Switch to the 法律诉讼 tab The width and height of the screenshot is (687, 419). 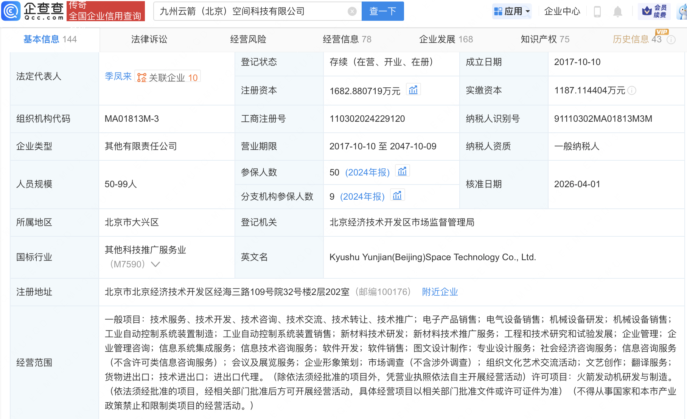(149, 39)
